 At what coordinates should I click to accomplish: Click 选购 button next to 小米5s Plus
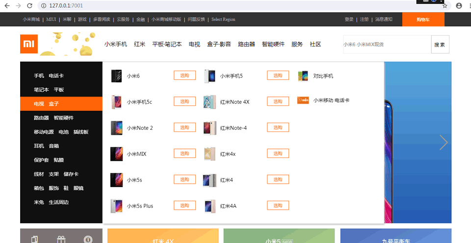[x=185, y=205]
